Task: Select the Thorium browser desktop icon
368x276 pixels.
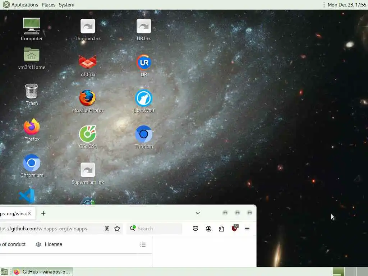Action: tap(144, 137)
